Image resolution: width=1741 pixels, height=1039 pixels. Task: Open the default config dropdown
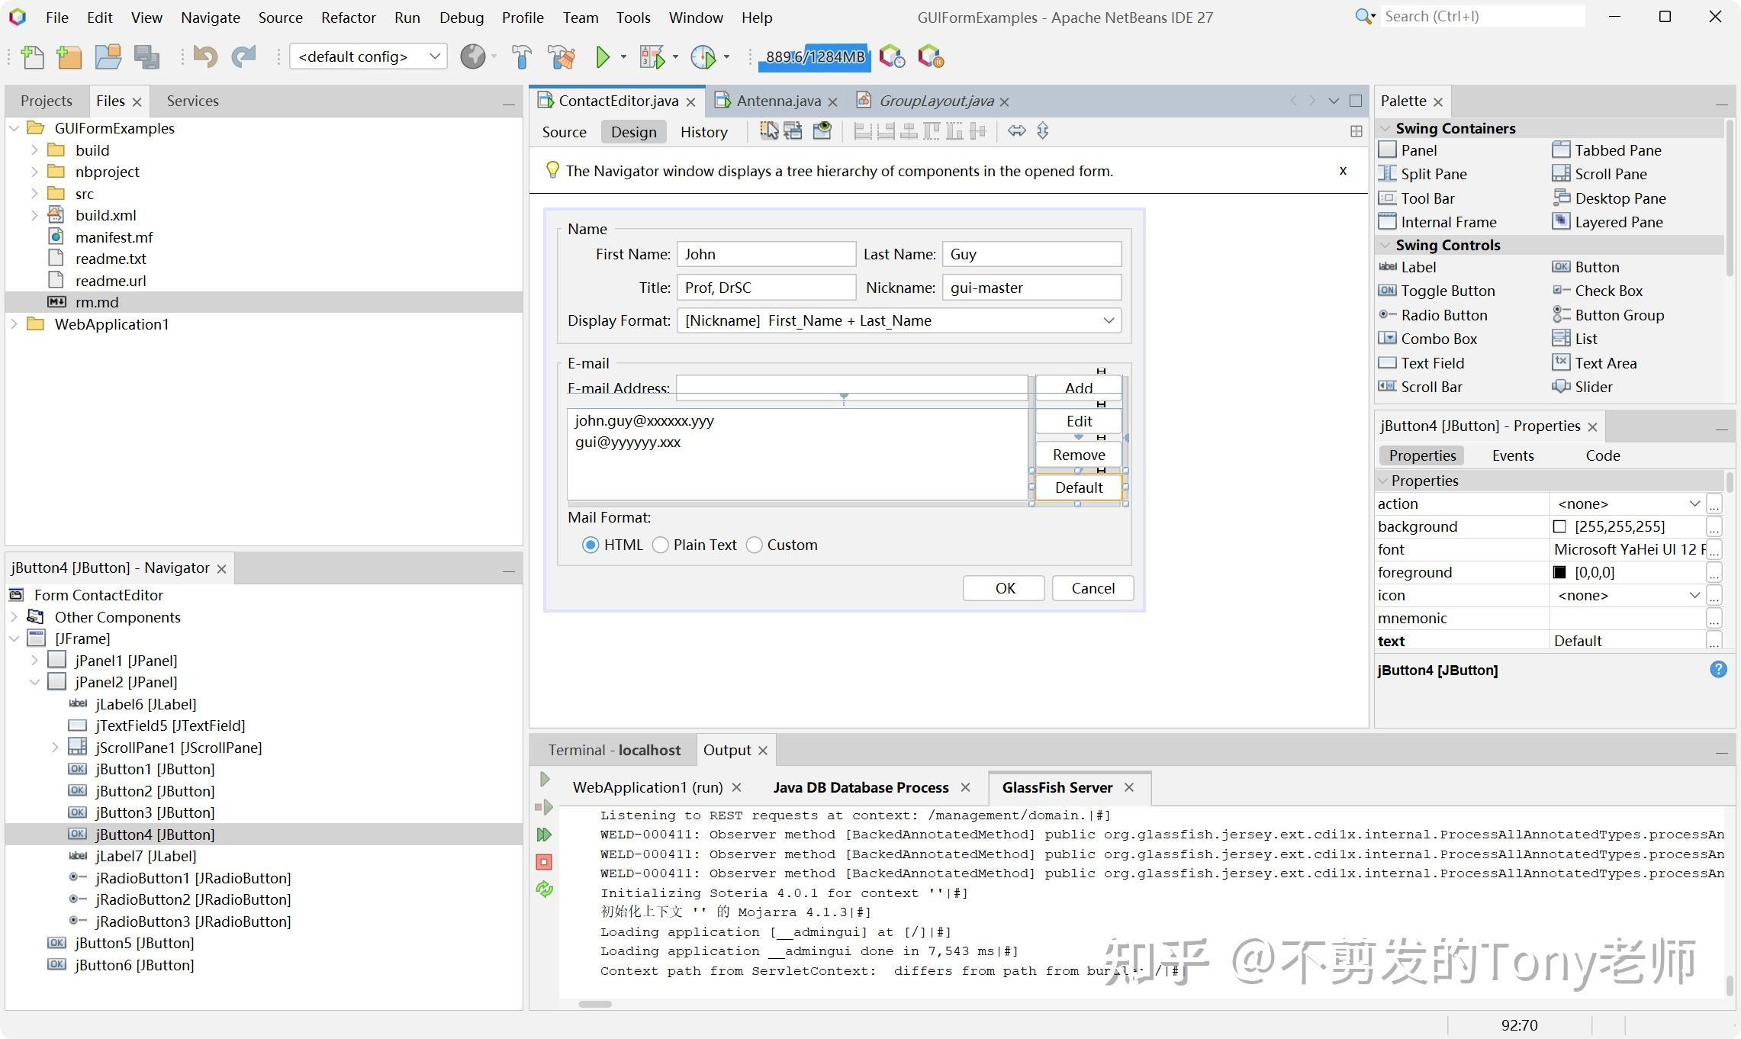[x=368, y=57]
